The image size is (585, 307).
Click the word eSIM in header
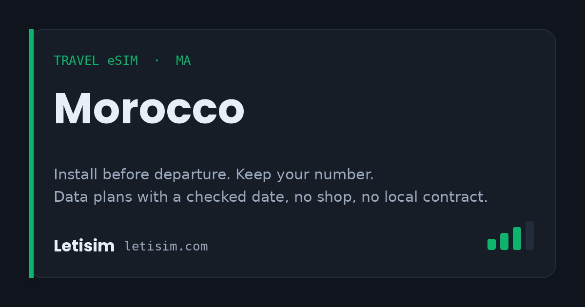tap(123, 61)
